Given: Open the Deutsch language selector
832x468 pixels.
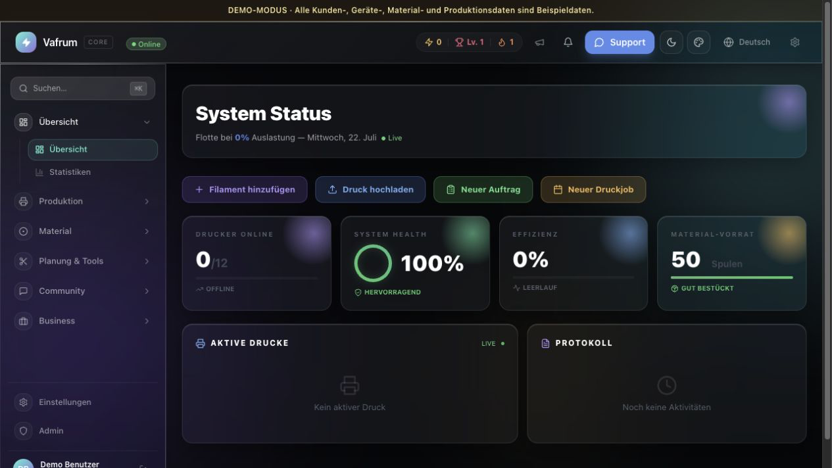Looking at the screenshot, I should (746, 42).
